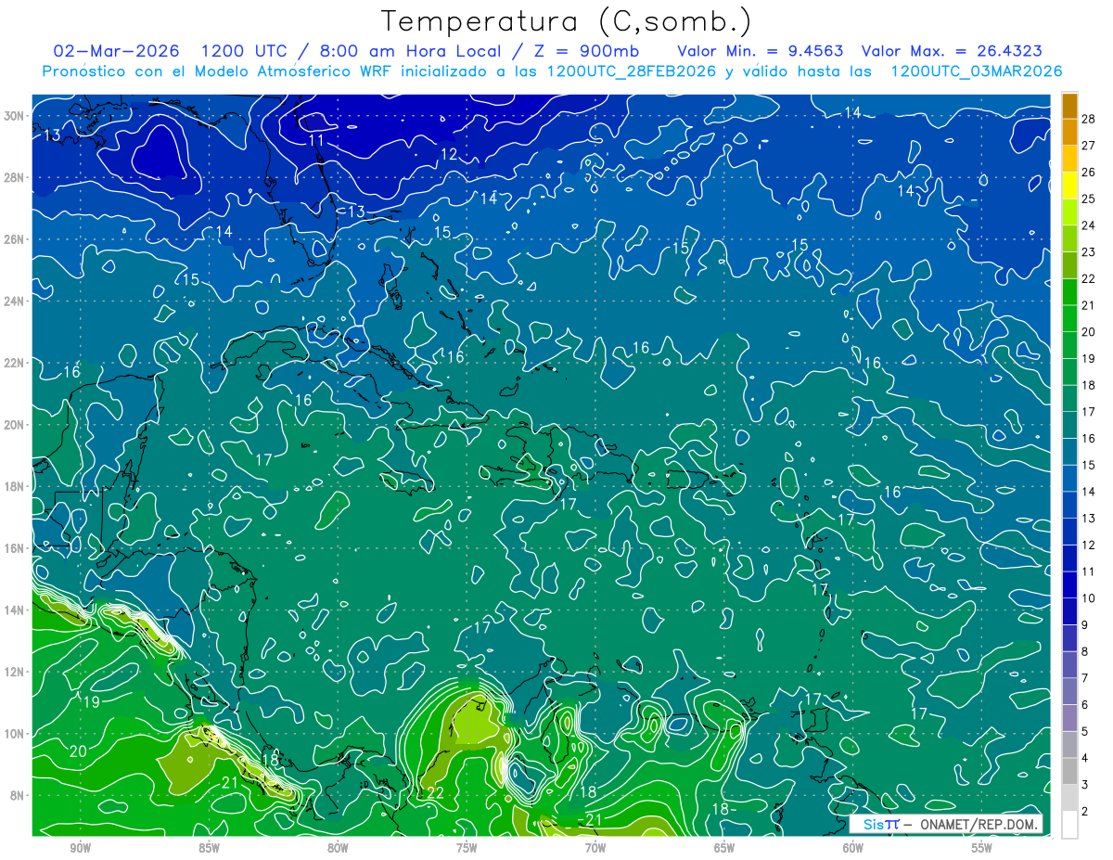Click the colorbar label '2'
1113x860 pixels.
coord(1086,812)
